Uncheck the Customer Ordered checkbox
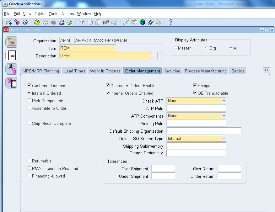 point(29,85)
